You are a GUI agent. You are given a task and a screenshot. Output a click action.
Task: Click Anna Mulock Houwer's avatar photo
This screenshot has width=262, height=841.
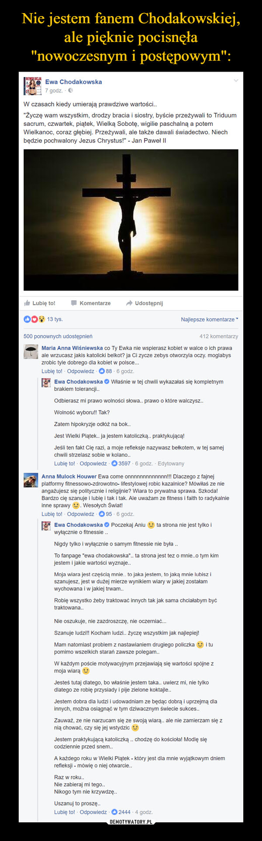click(x=31, y=480)
